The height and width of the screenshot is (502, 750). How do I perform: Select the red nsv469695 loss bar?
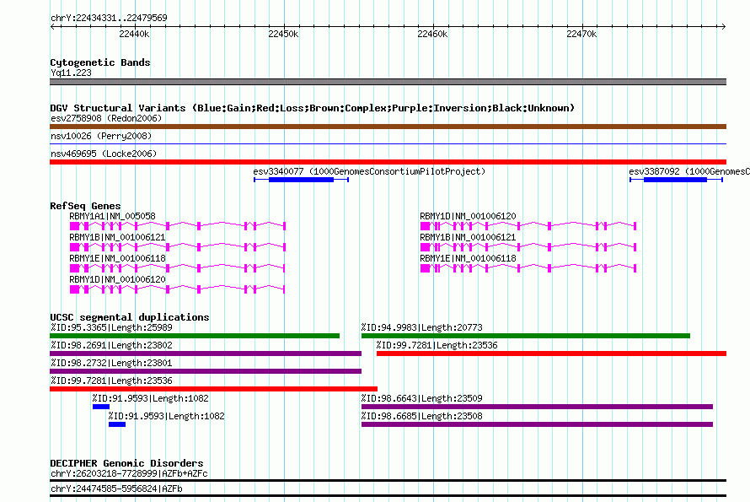click(388, 162)
